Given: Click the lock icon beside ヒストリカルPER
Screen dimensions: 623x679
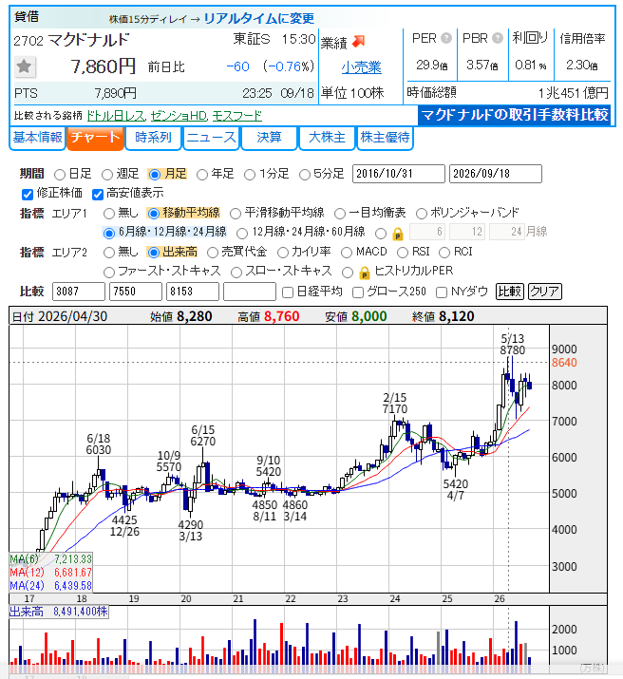Looking at the screenshot, I should [x=365, y=273].
